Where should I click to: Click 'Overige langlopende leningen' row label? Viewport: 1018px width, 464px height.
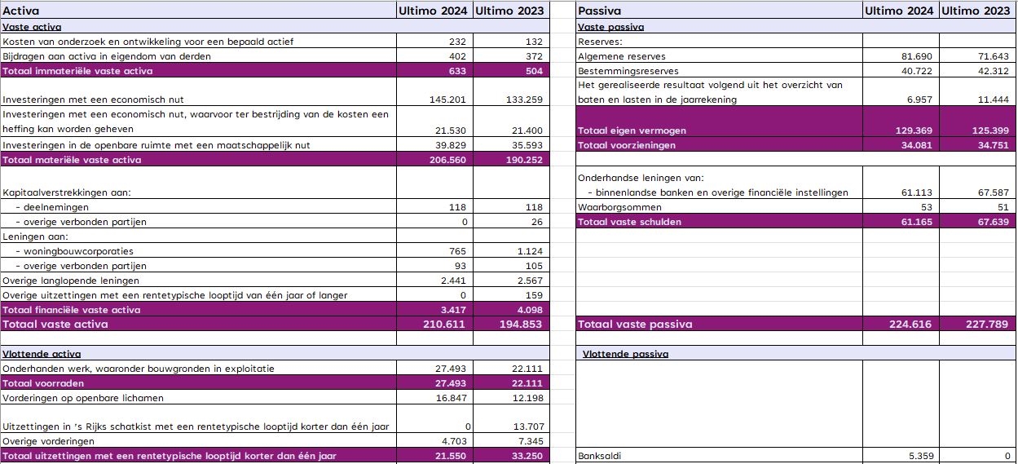tap(71, 281)
